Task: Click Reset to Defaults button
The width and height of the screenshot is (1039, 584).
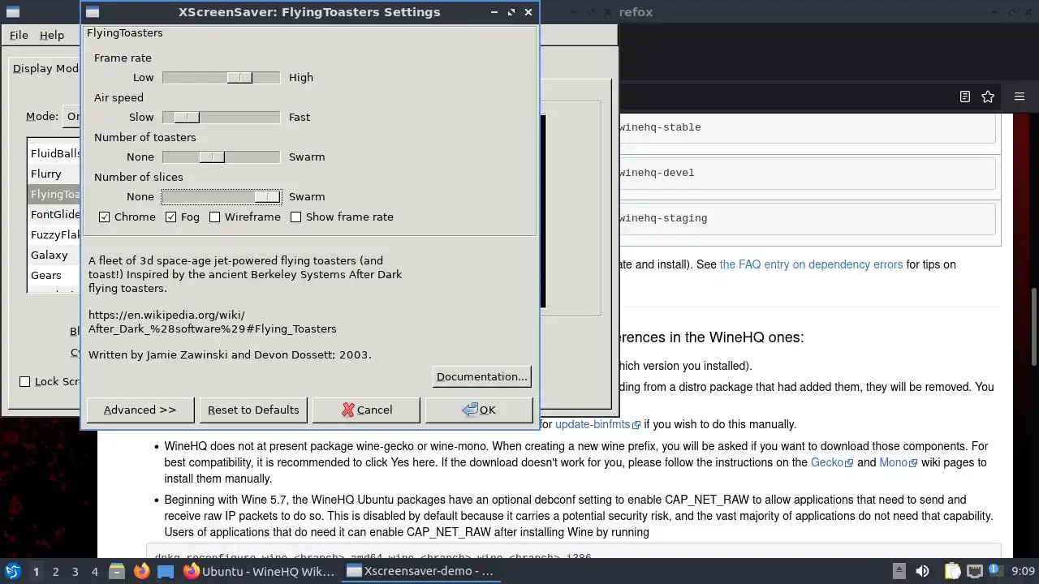Action: pos(253,410)
